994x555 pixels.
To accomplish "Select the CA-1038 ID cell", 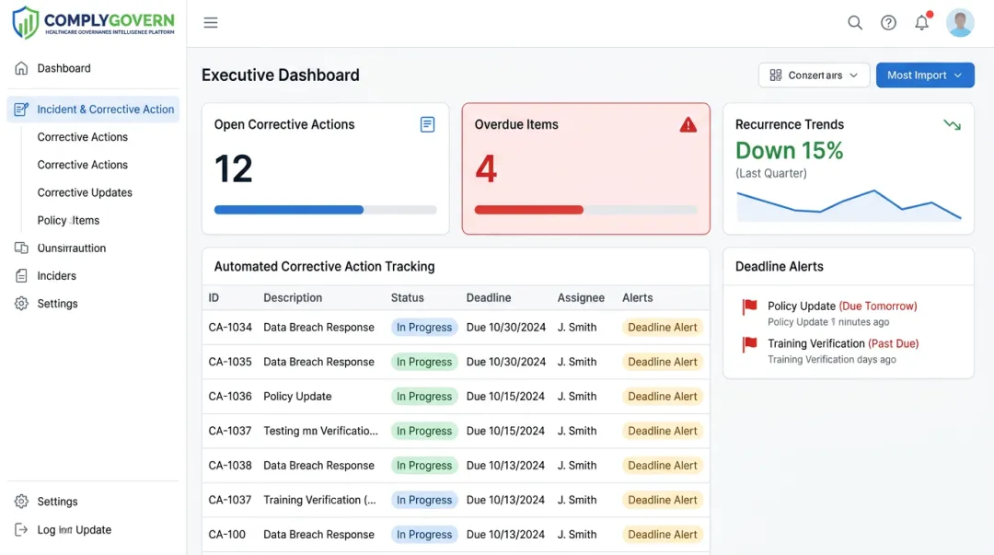I will (230, 466).
